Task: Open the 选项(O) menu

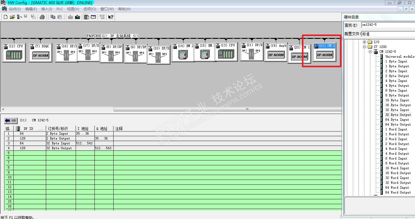Action: pos(90,9)
